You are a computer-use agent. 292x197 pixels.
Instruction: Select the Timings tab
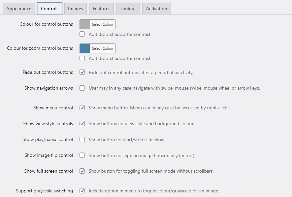point(128,9)
